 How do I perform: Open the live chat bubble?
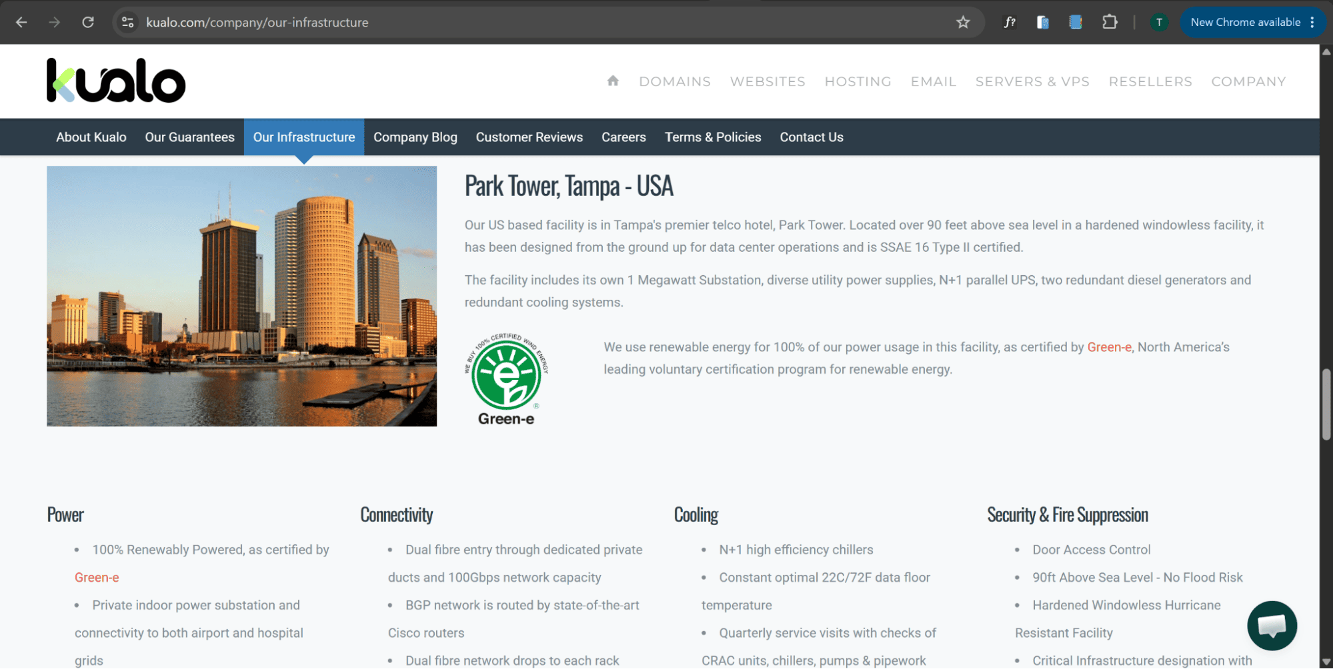coord(1272,625)
